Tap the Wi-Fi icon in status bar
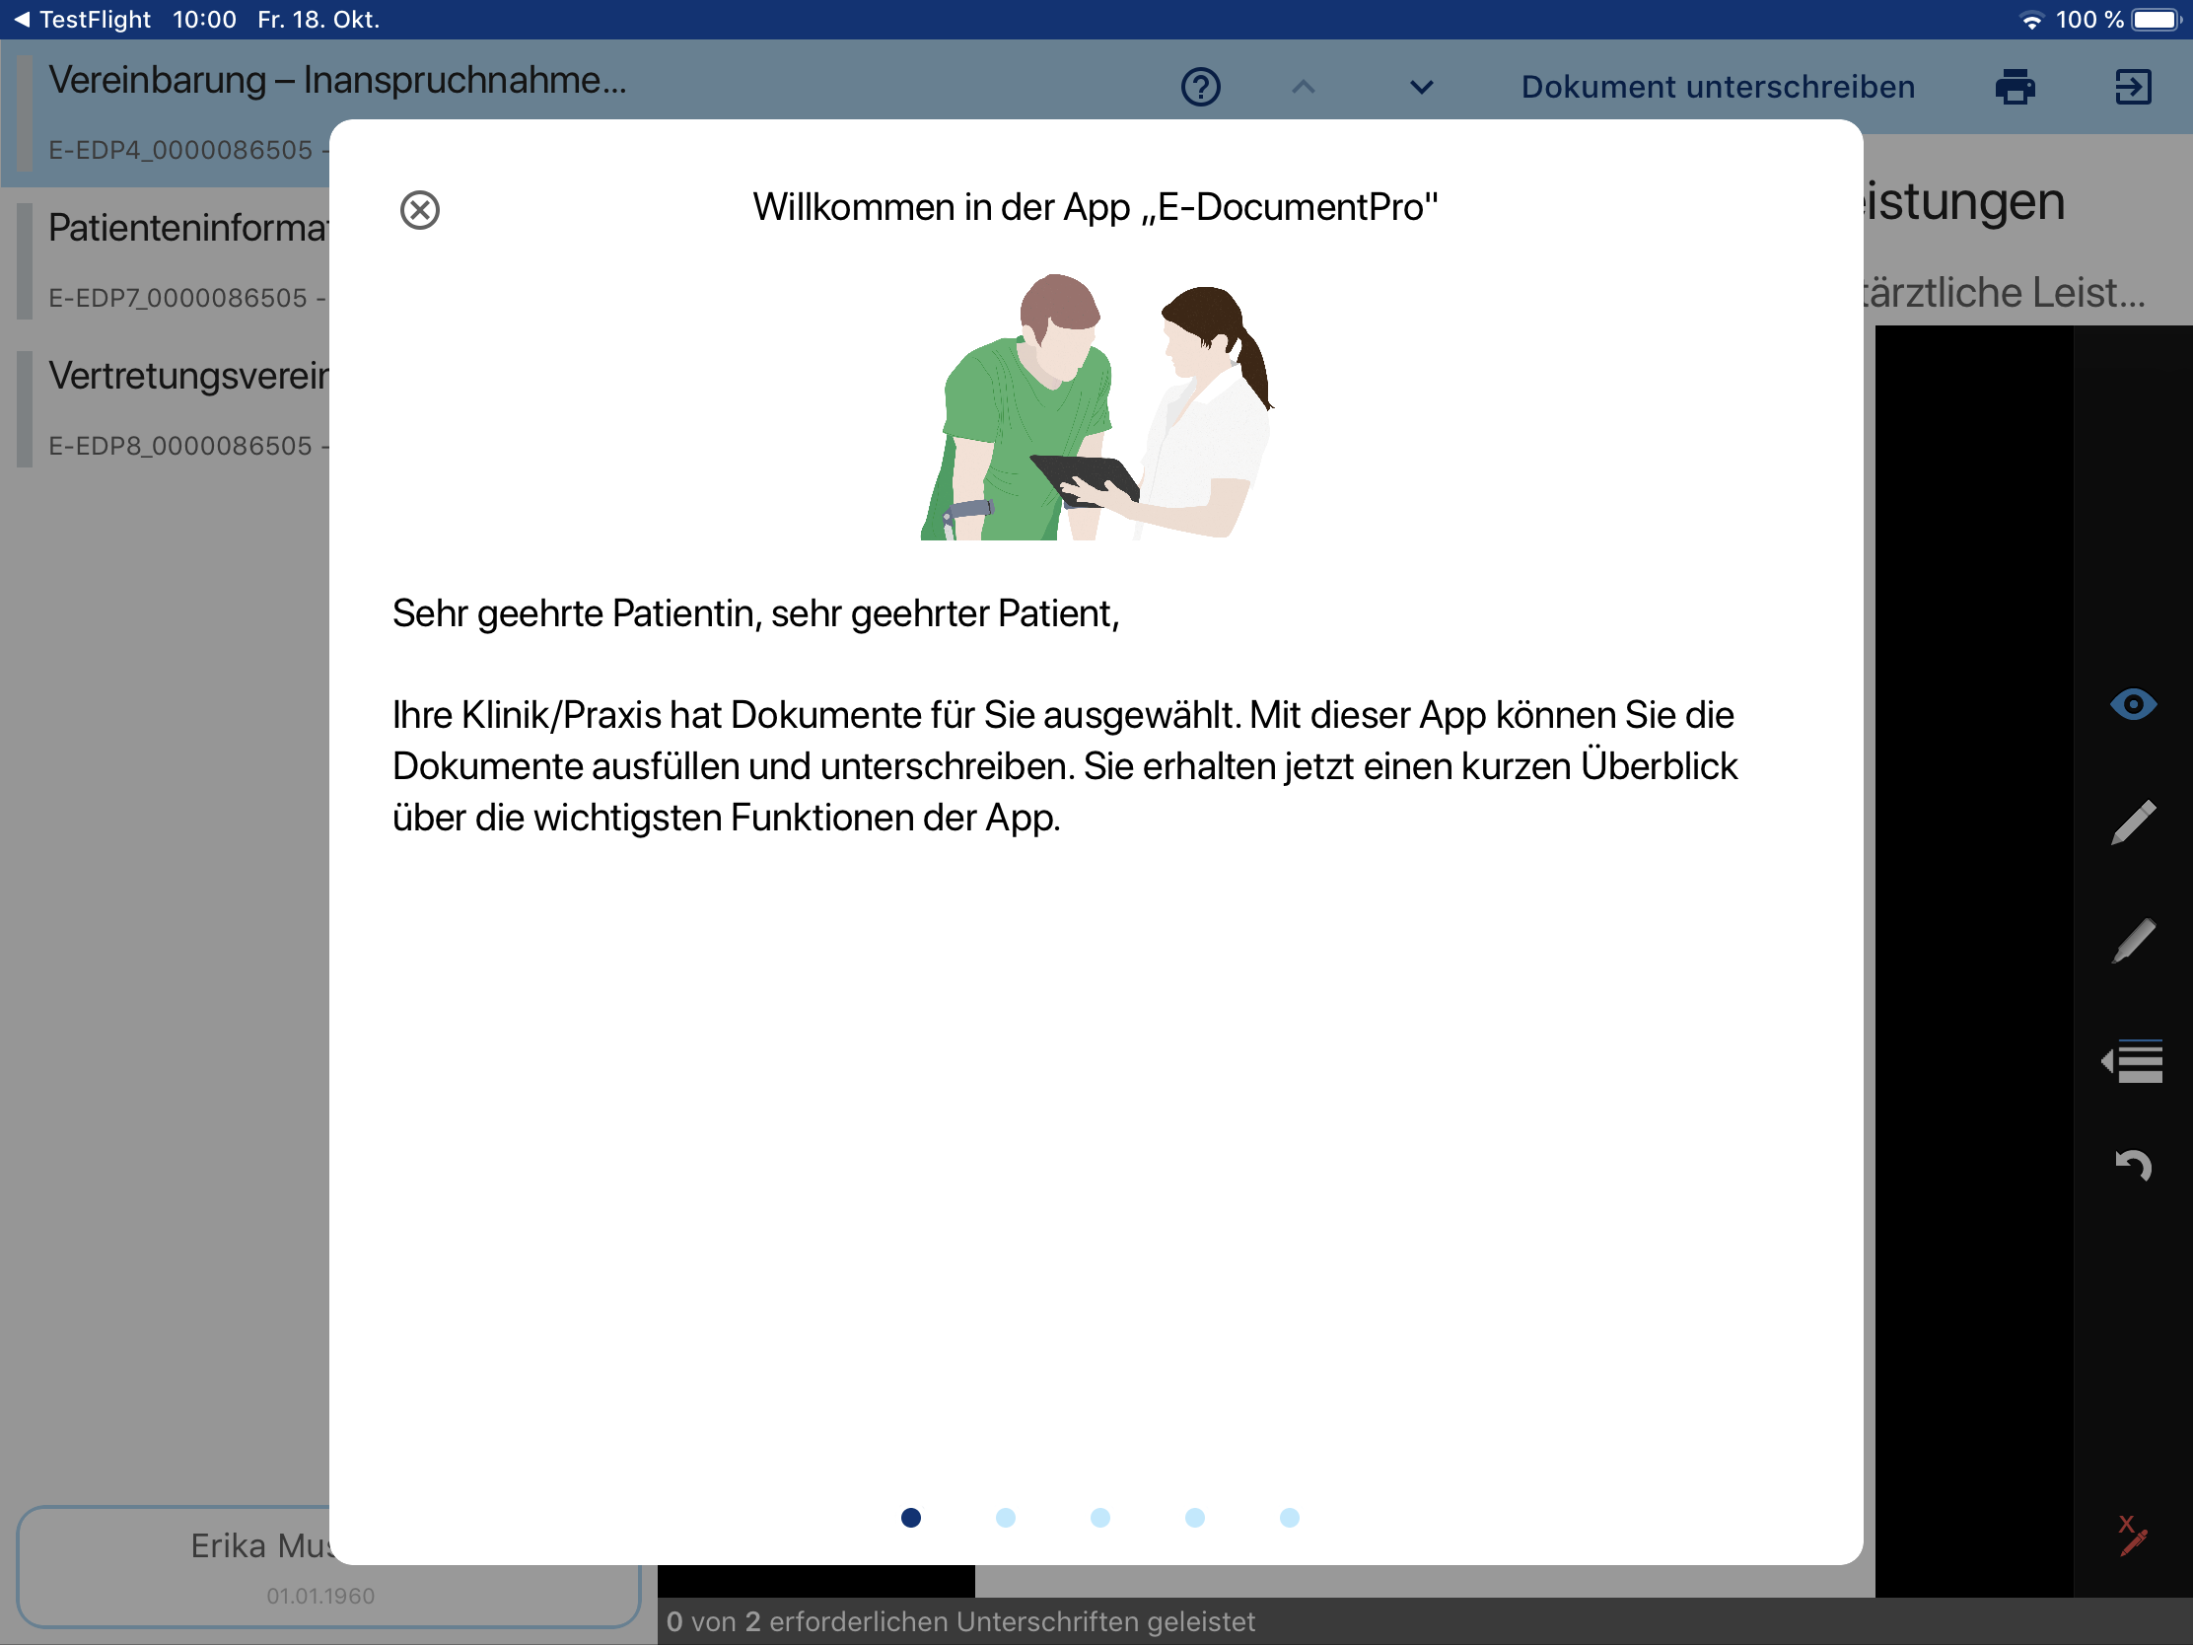The height and width of the screenshot is (1645, 2193). [2031, 20]
